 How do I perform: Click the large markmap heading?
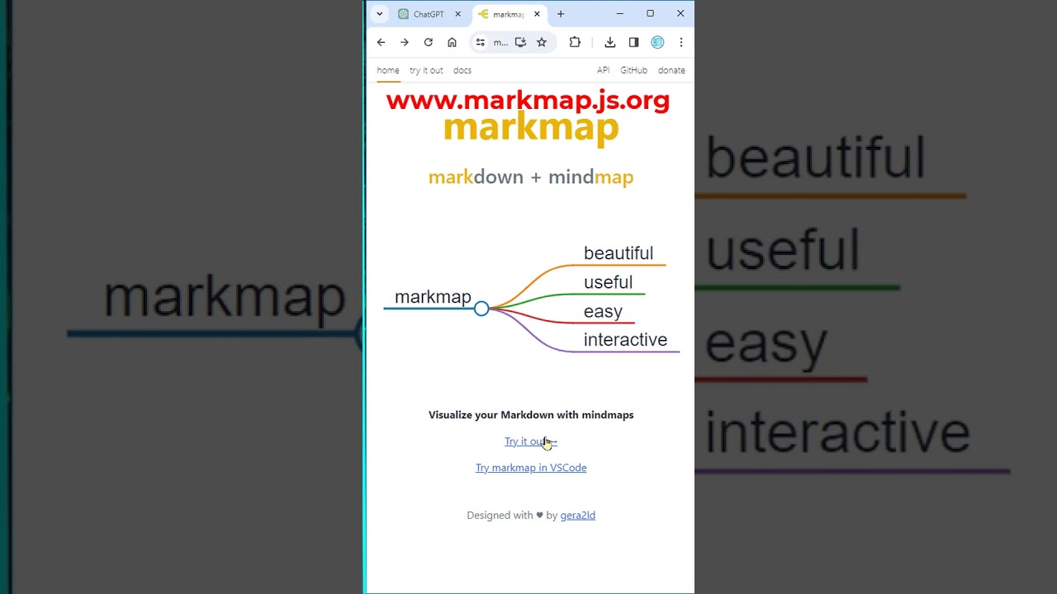tap(531, 128)
